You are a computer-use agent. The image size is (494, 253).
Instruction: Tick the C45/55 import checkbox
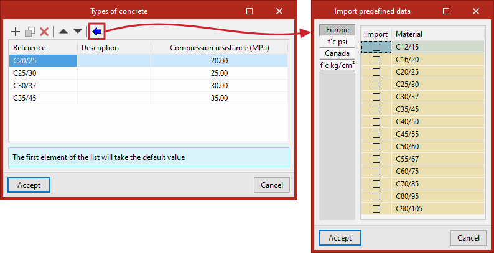[376, 134]
